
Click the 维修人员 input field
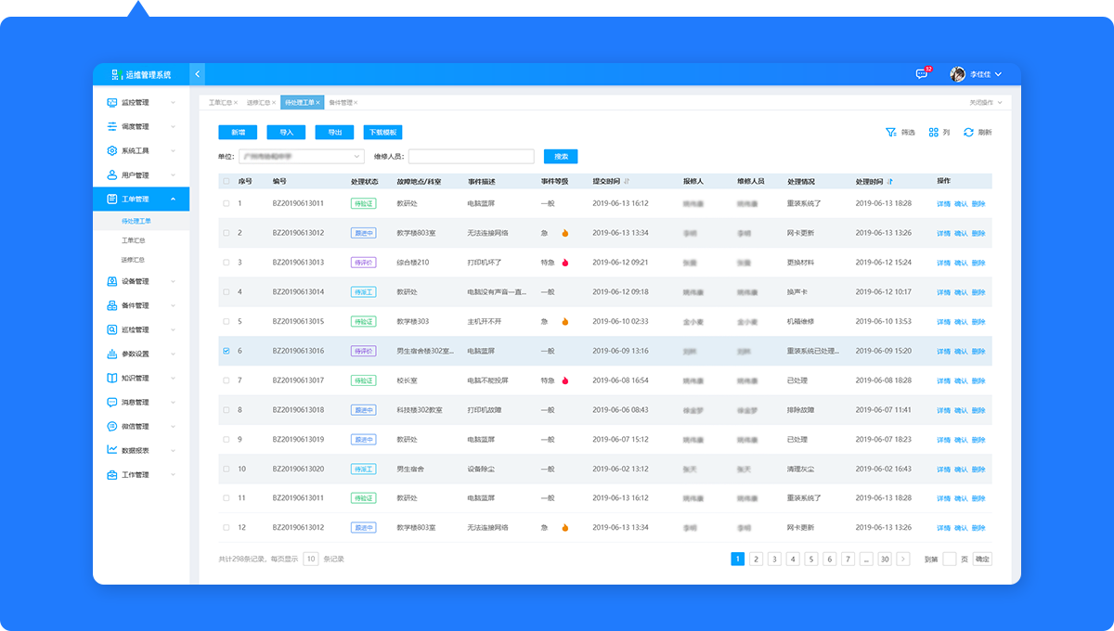(471, 157)
